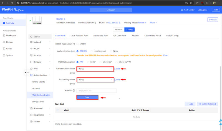The image size is (222, 131).
Task: Open the Accounting server group dropdown
Action: point(95,79)
